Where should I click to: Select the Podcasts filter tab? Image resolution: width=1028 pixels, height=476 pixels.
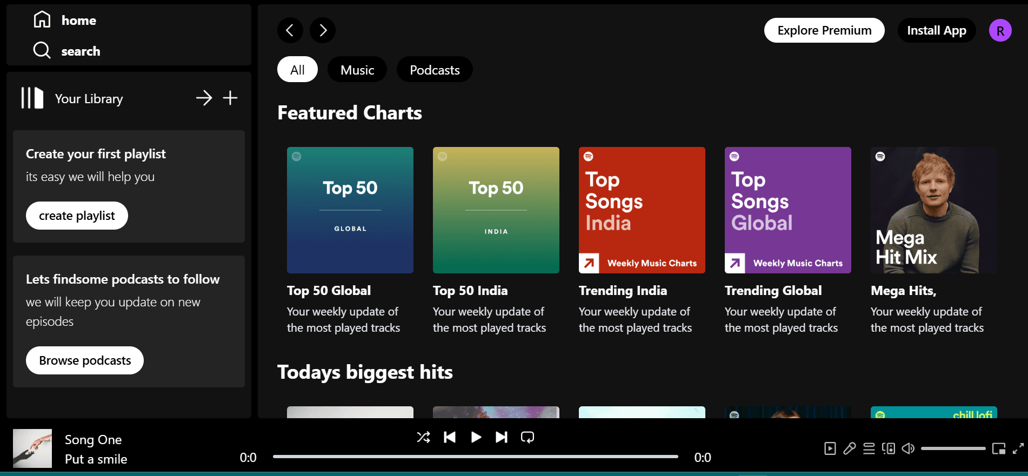(435, 70)
